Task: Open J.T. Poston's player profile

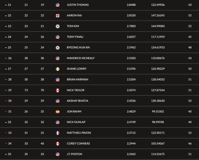Action: coord(74,154)
